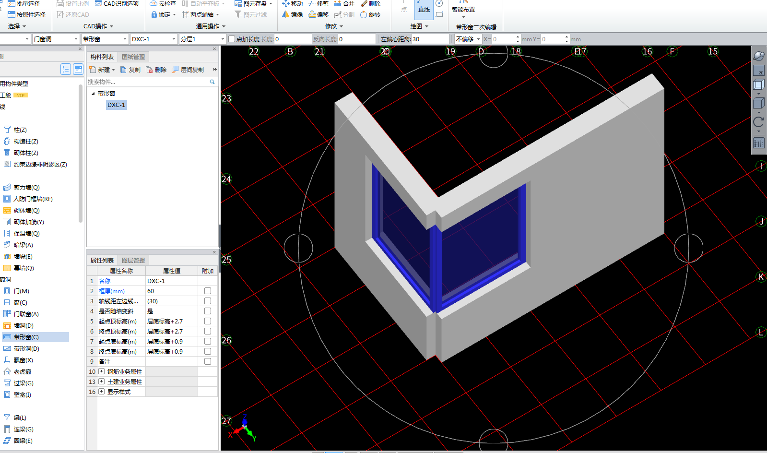767x453 pixels.
Task: Check the 附加 box for 终点底标高(m)
Action: pyautogui.click(x=208, y=351)
